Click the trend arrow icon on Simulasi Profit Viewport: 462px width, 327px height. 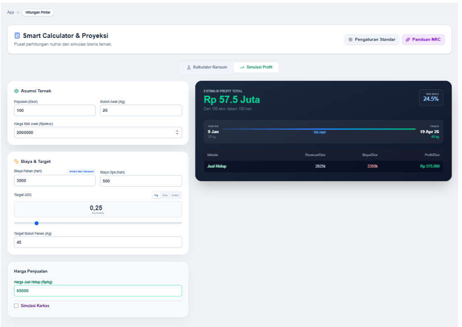pos(242,67)
